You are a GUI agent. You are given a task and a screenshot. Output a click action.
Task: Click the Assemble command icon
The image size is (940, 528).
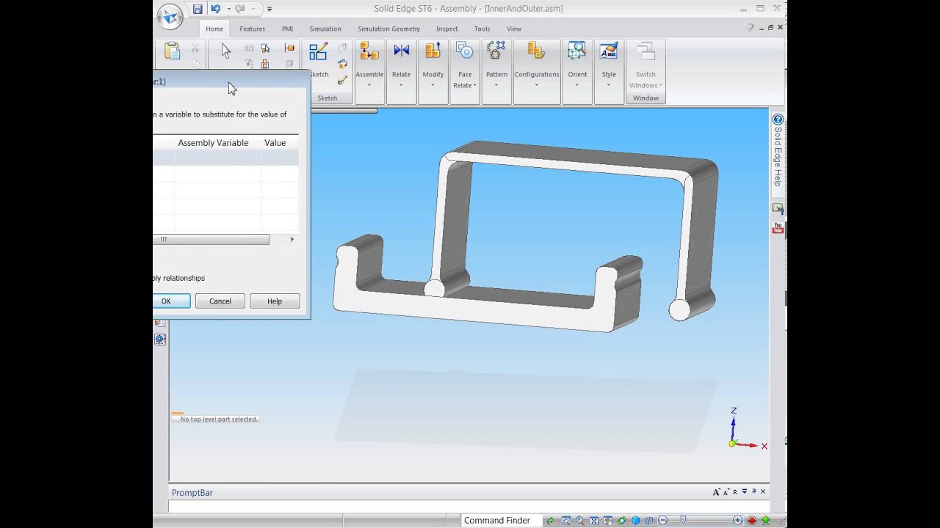pos(369,51)
